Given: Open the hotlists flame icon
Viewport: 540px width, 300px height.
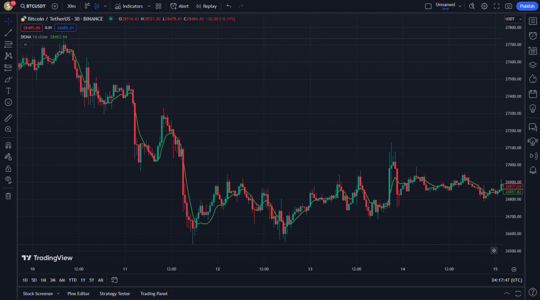Looking at the screenshot, I should point(533,79).
